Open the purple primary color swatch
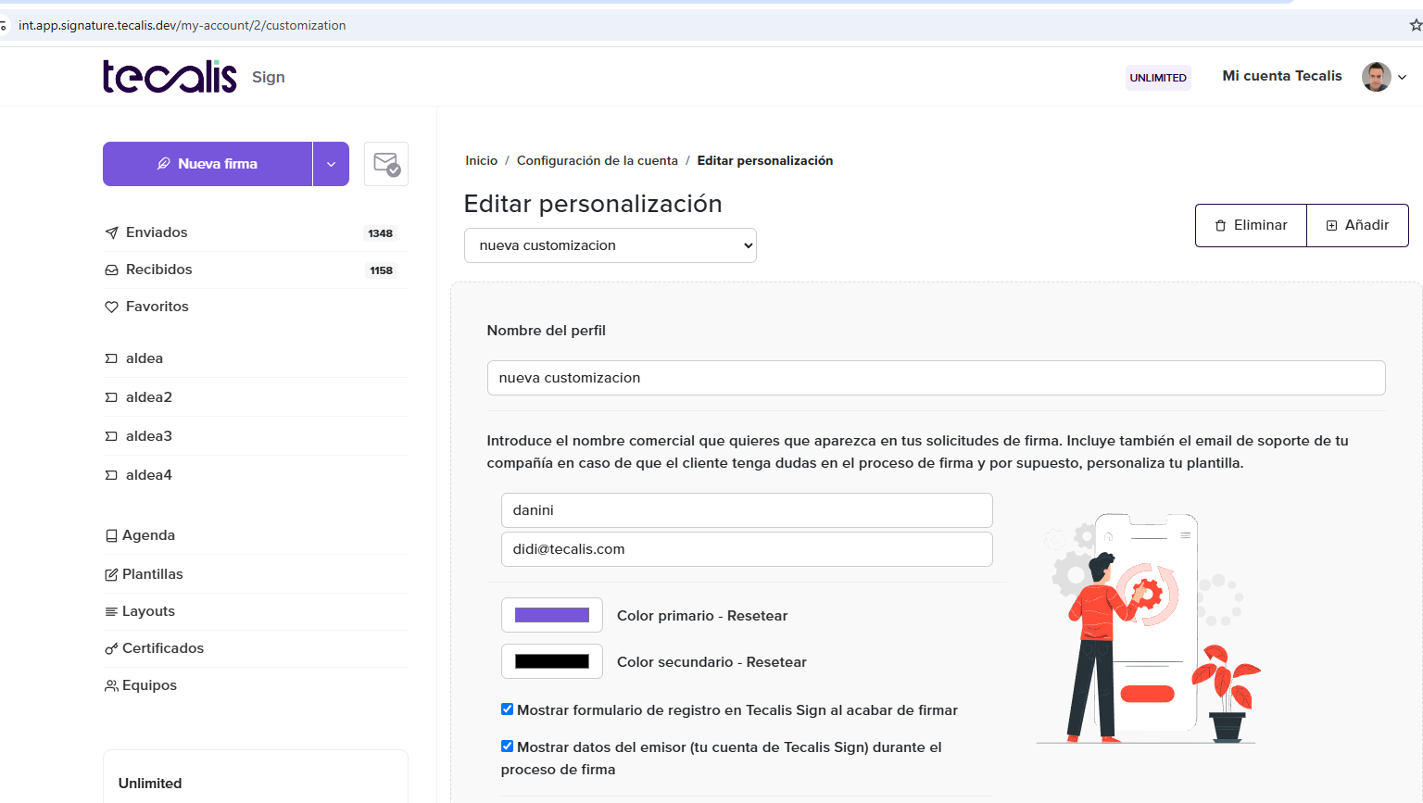This screenshot has height=803, width=1423. [x=552, y=615]
